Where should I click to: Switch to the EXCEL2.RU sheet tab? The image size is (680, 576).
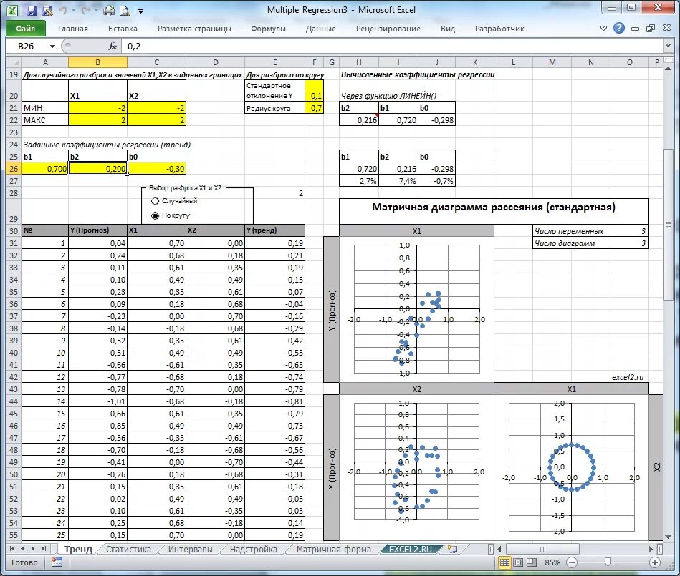[x=411, y=549]
